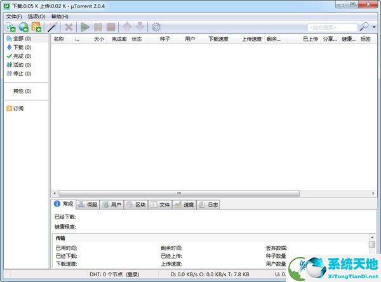This screenshot has width=381, height=282.
Task: Open Preferences via the gear icon
Action: tap(156, 27)
